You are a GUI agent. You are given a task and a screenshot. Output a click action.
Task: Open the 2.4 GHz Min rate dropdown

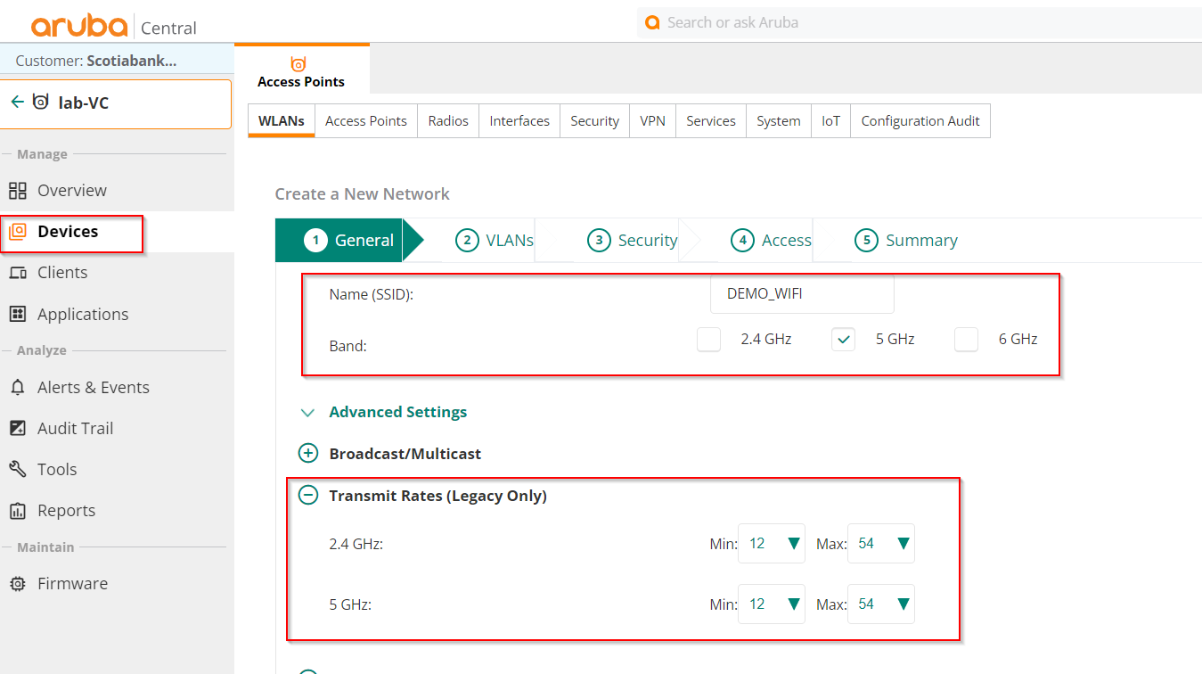772,544
